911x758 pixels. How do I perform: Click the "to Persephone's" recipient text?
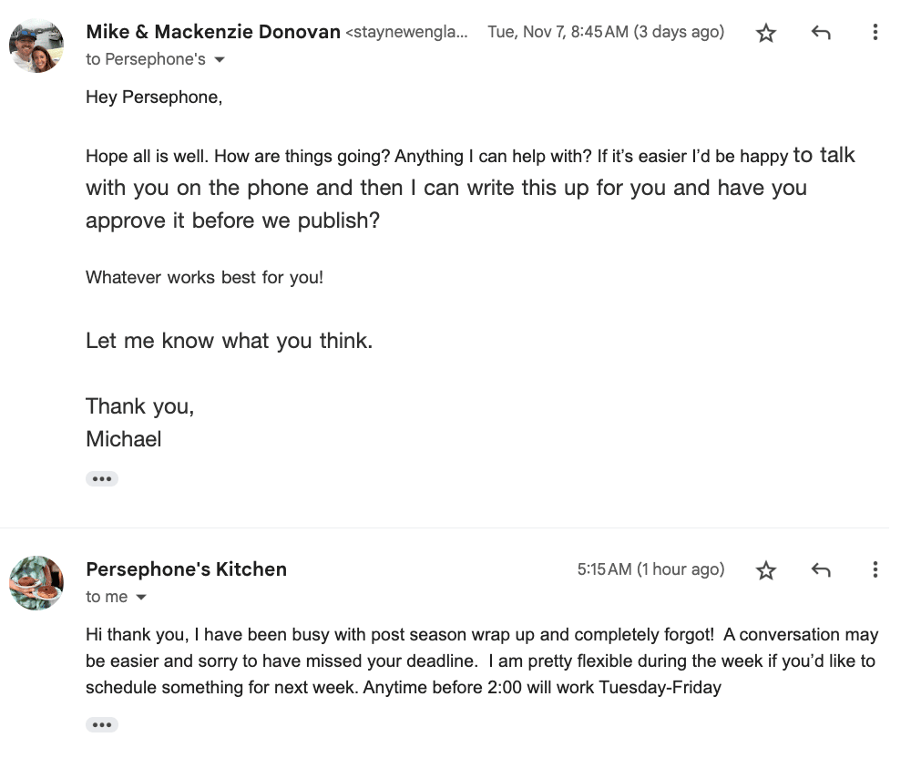pos(146,59)
